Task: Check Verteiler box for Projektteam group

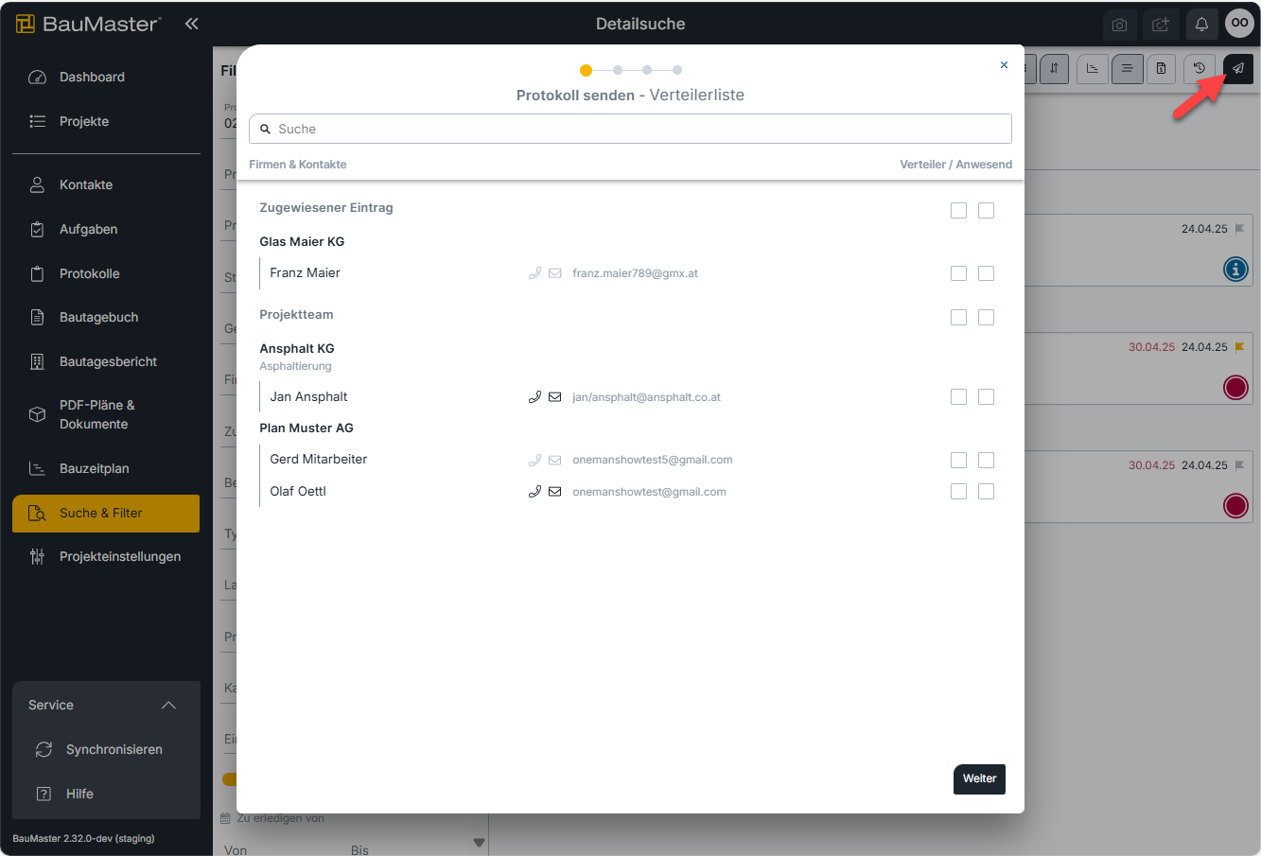Action: tap(958, 317)
